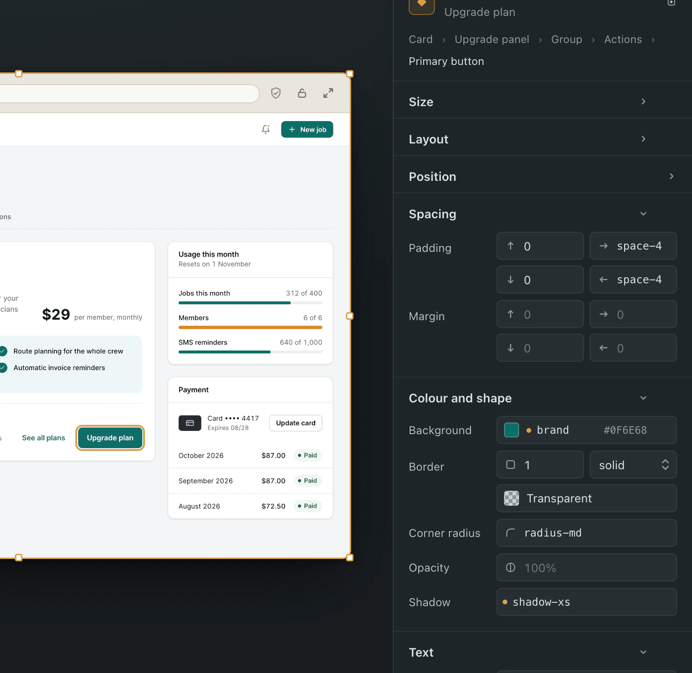This screenshot has height=673, width=692.
Task: Click the Jobs this month progress bar
Action: (x=250, y=303)
